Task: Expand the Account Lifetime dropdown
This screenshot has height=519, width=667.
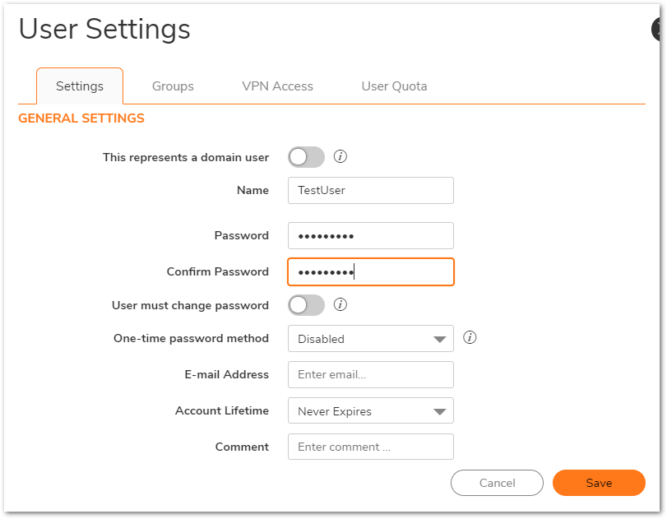Action: point(370,411)
